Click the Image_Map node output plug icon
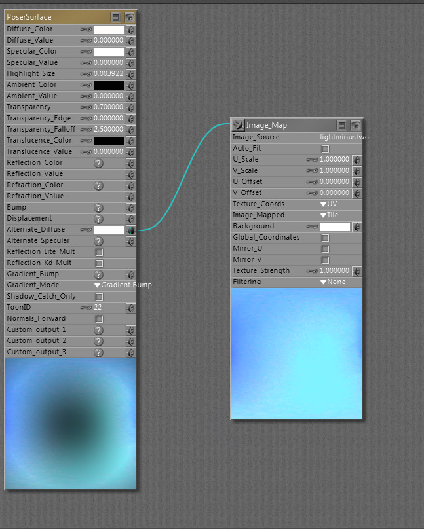Screen dimensions: 424x529 (x=238, y=125)
